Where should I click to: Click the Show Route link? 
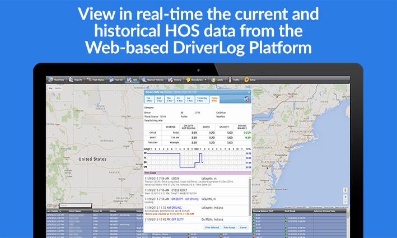click(150, 172)
